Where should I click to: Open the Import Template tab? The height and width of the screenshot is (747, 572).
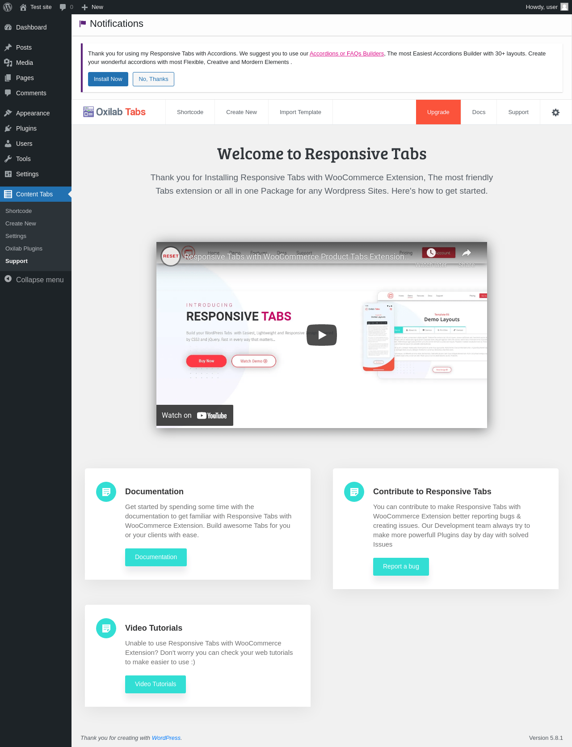tap(300, 112)
